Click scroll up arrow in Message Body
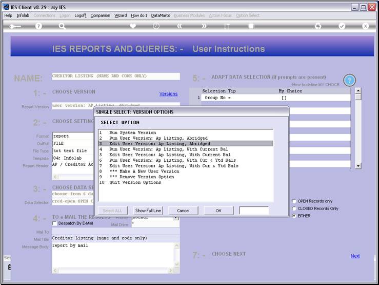Image resolution: width=379 pixels, height=285 pixels. [x=177, y=245]
